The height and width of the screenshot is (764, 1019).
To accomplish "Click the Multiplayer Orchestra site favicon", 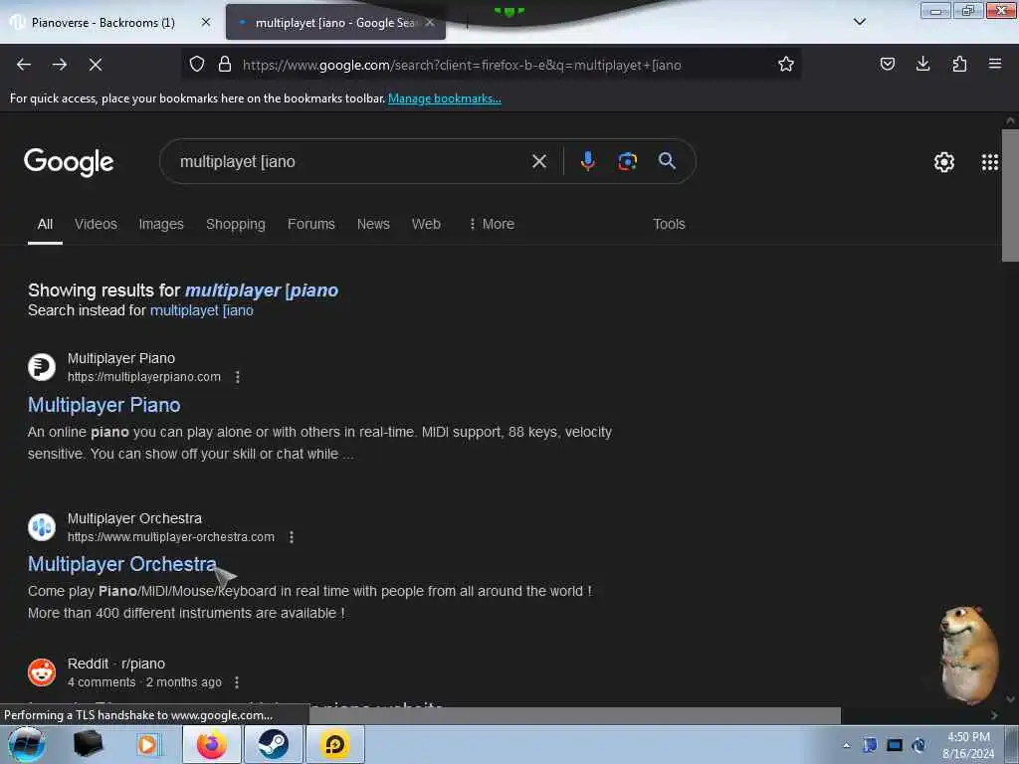I will click(42, 527).
